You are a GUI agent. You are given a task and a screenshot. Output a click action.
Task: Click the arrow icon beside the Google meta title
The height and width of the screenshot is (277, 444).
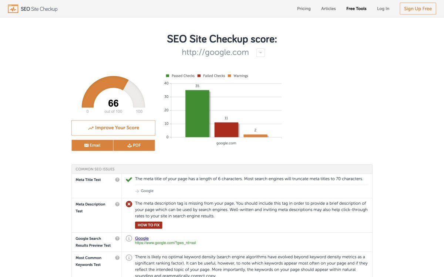pyautogui.click(x=137, y=191)
